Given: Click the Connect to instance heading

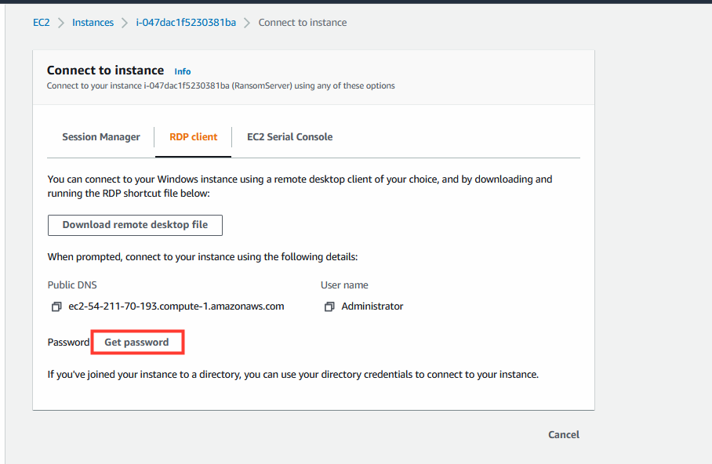Looking at the screenshot, I should tap(105, 71).
